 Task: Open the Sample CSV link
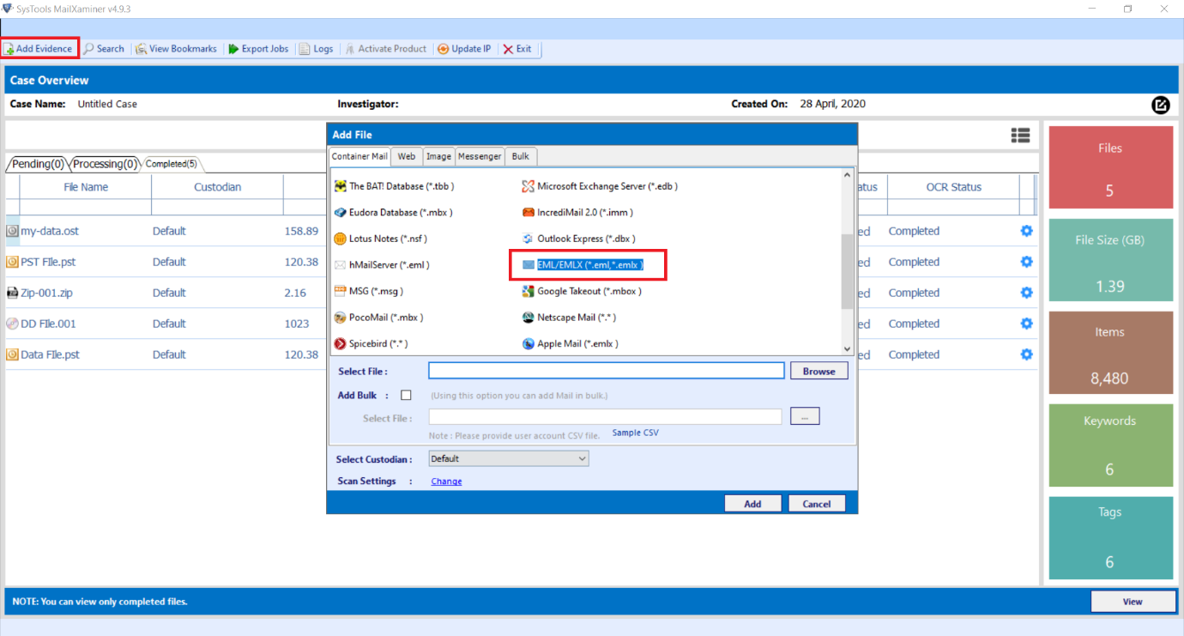(x=635, y=433)
